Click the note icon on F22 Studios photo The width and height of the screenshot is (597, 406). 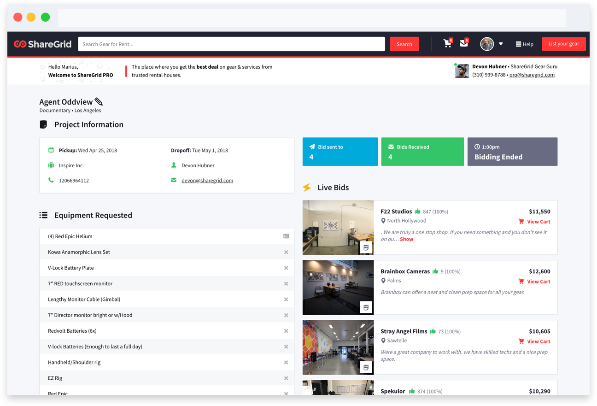366,247
